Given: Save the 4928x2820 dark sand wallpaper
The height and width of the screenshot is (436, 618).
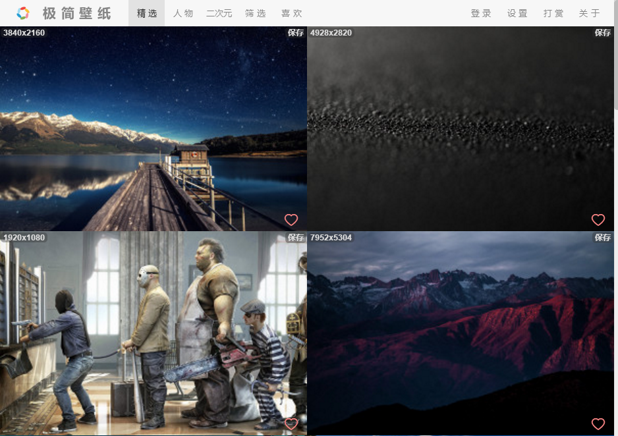Looking at the screenshot, I should pos(603,33).
